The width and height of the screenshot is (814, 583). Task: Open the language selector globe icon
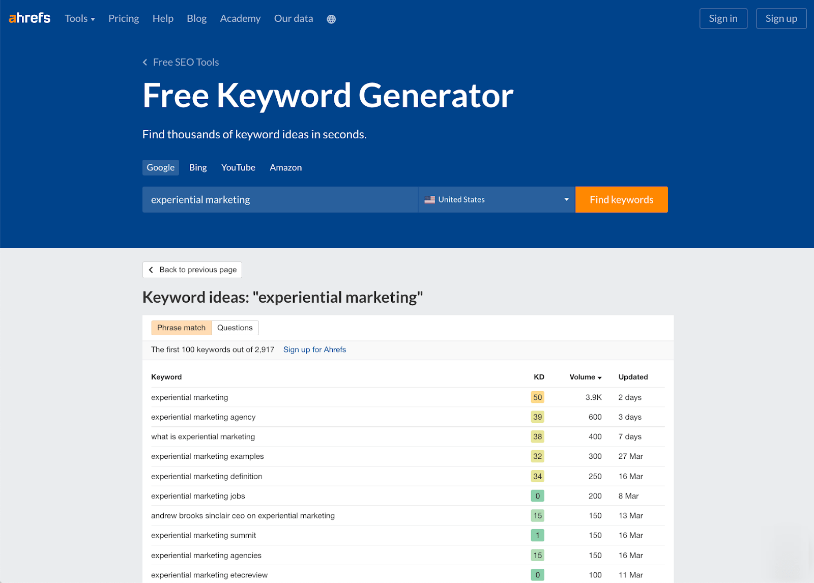click(x=331, y=19)
